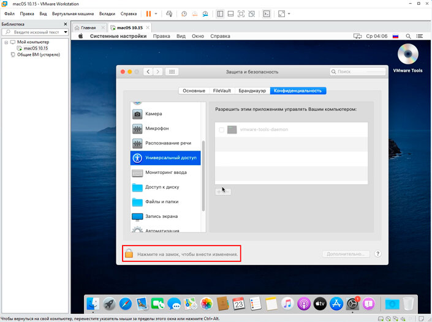The image size is (432, 322).
Task: Click the send Ctrl+Alt+Del toolbar icon
Action: coord(169,13)
